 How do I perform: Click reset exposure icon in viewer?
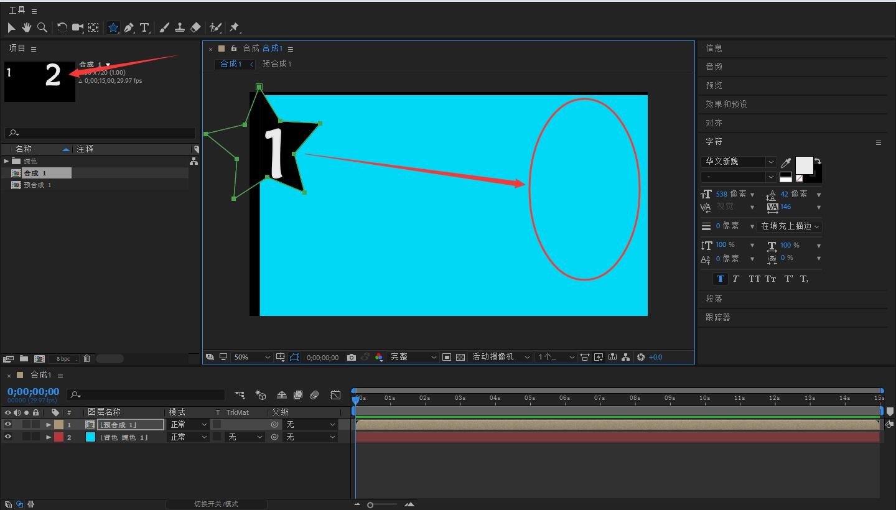click(x=641, y=357)
